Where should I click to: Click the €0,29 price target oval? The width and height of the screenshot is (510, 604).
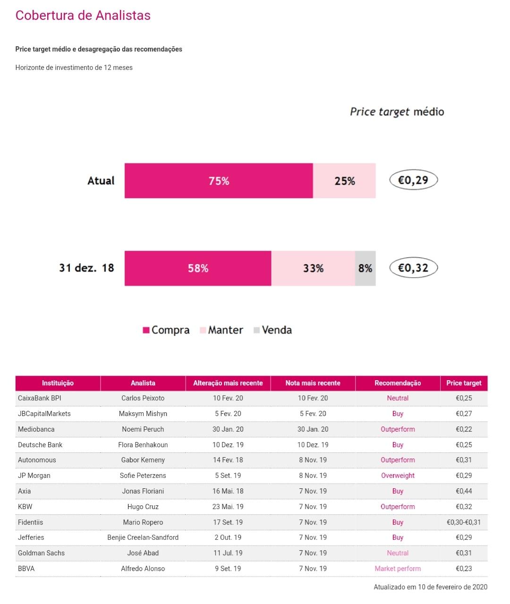click(x=413, y=180)
